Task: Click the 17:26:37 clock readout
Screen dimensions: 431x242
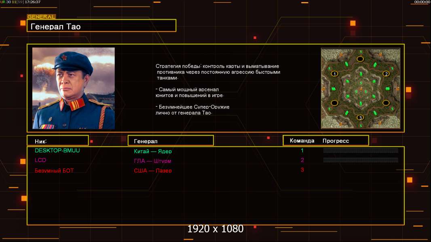Action: 33,2
